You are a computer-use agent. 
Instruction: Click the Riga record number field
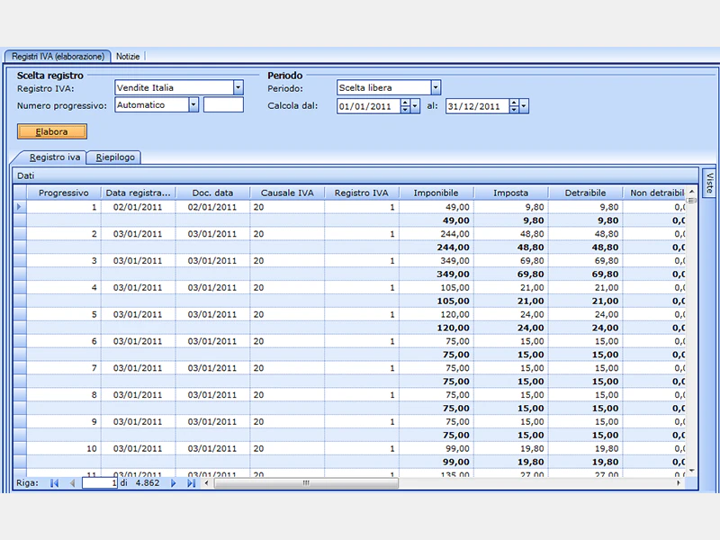[x=100, y=483]
